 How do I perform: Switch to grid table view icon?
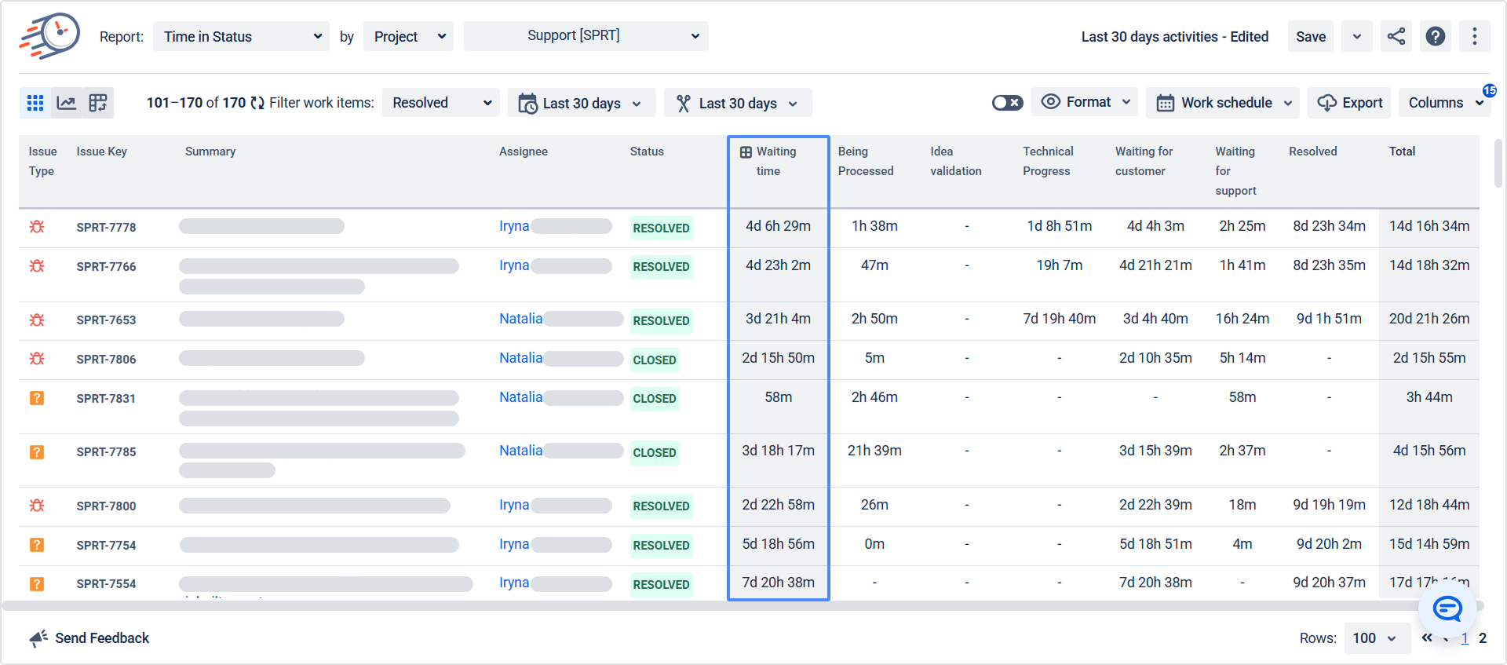35,103
